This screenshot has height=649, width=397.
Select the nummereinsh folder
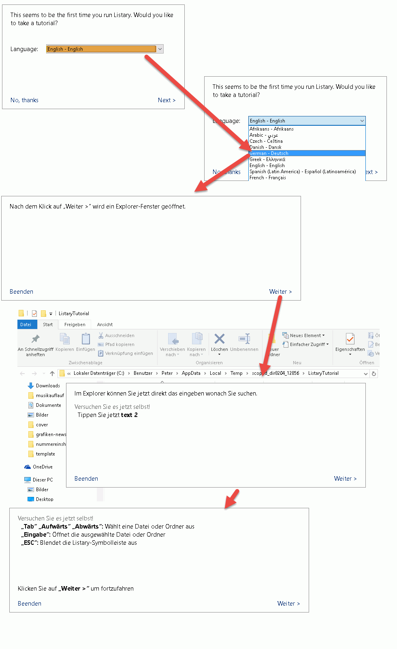coord(47,444)
